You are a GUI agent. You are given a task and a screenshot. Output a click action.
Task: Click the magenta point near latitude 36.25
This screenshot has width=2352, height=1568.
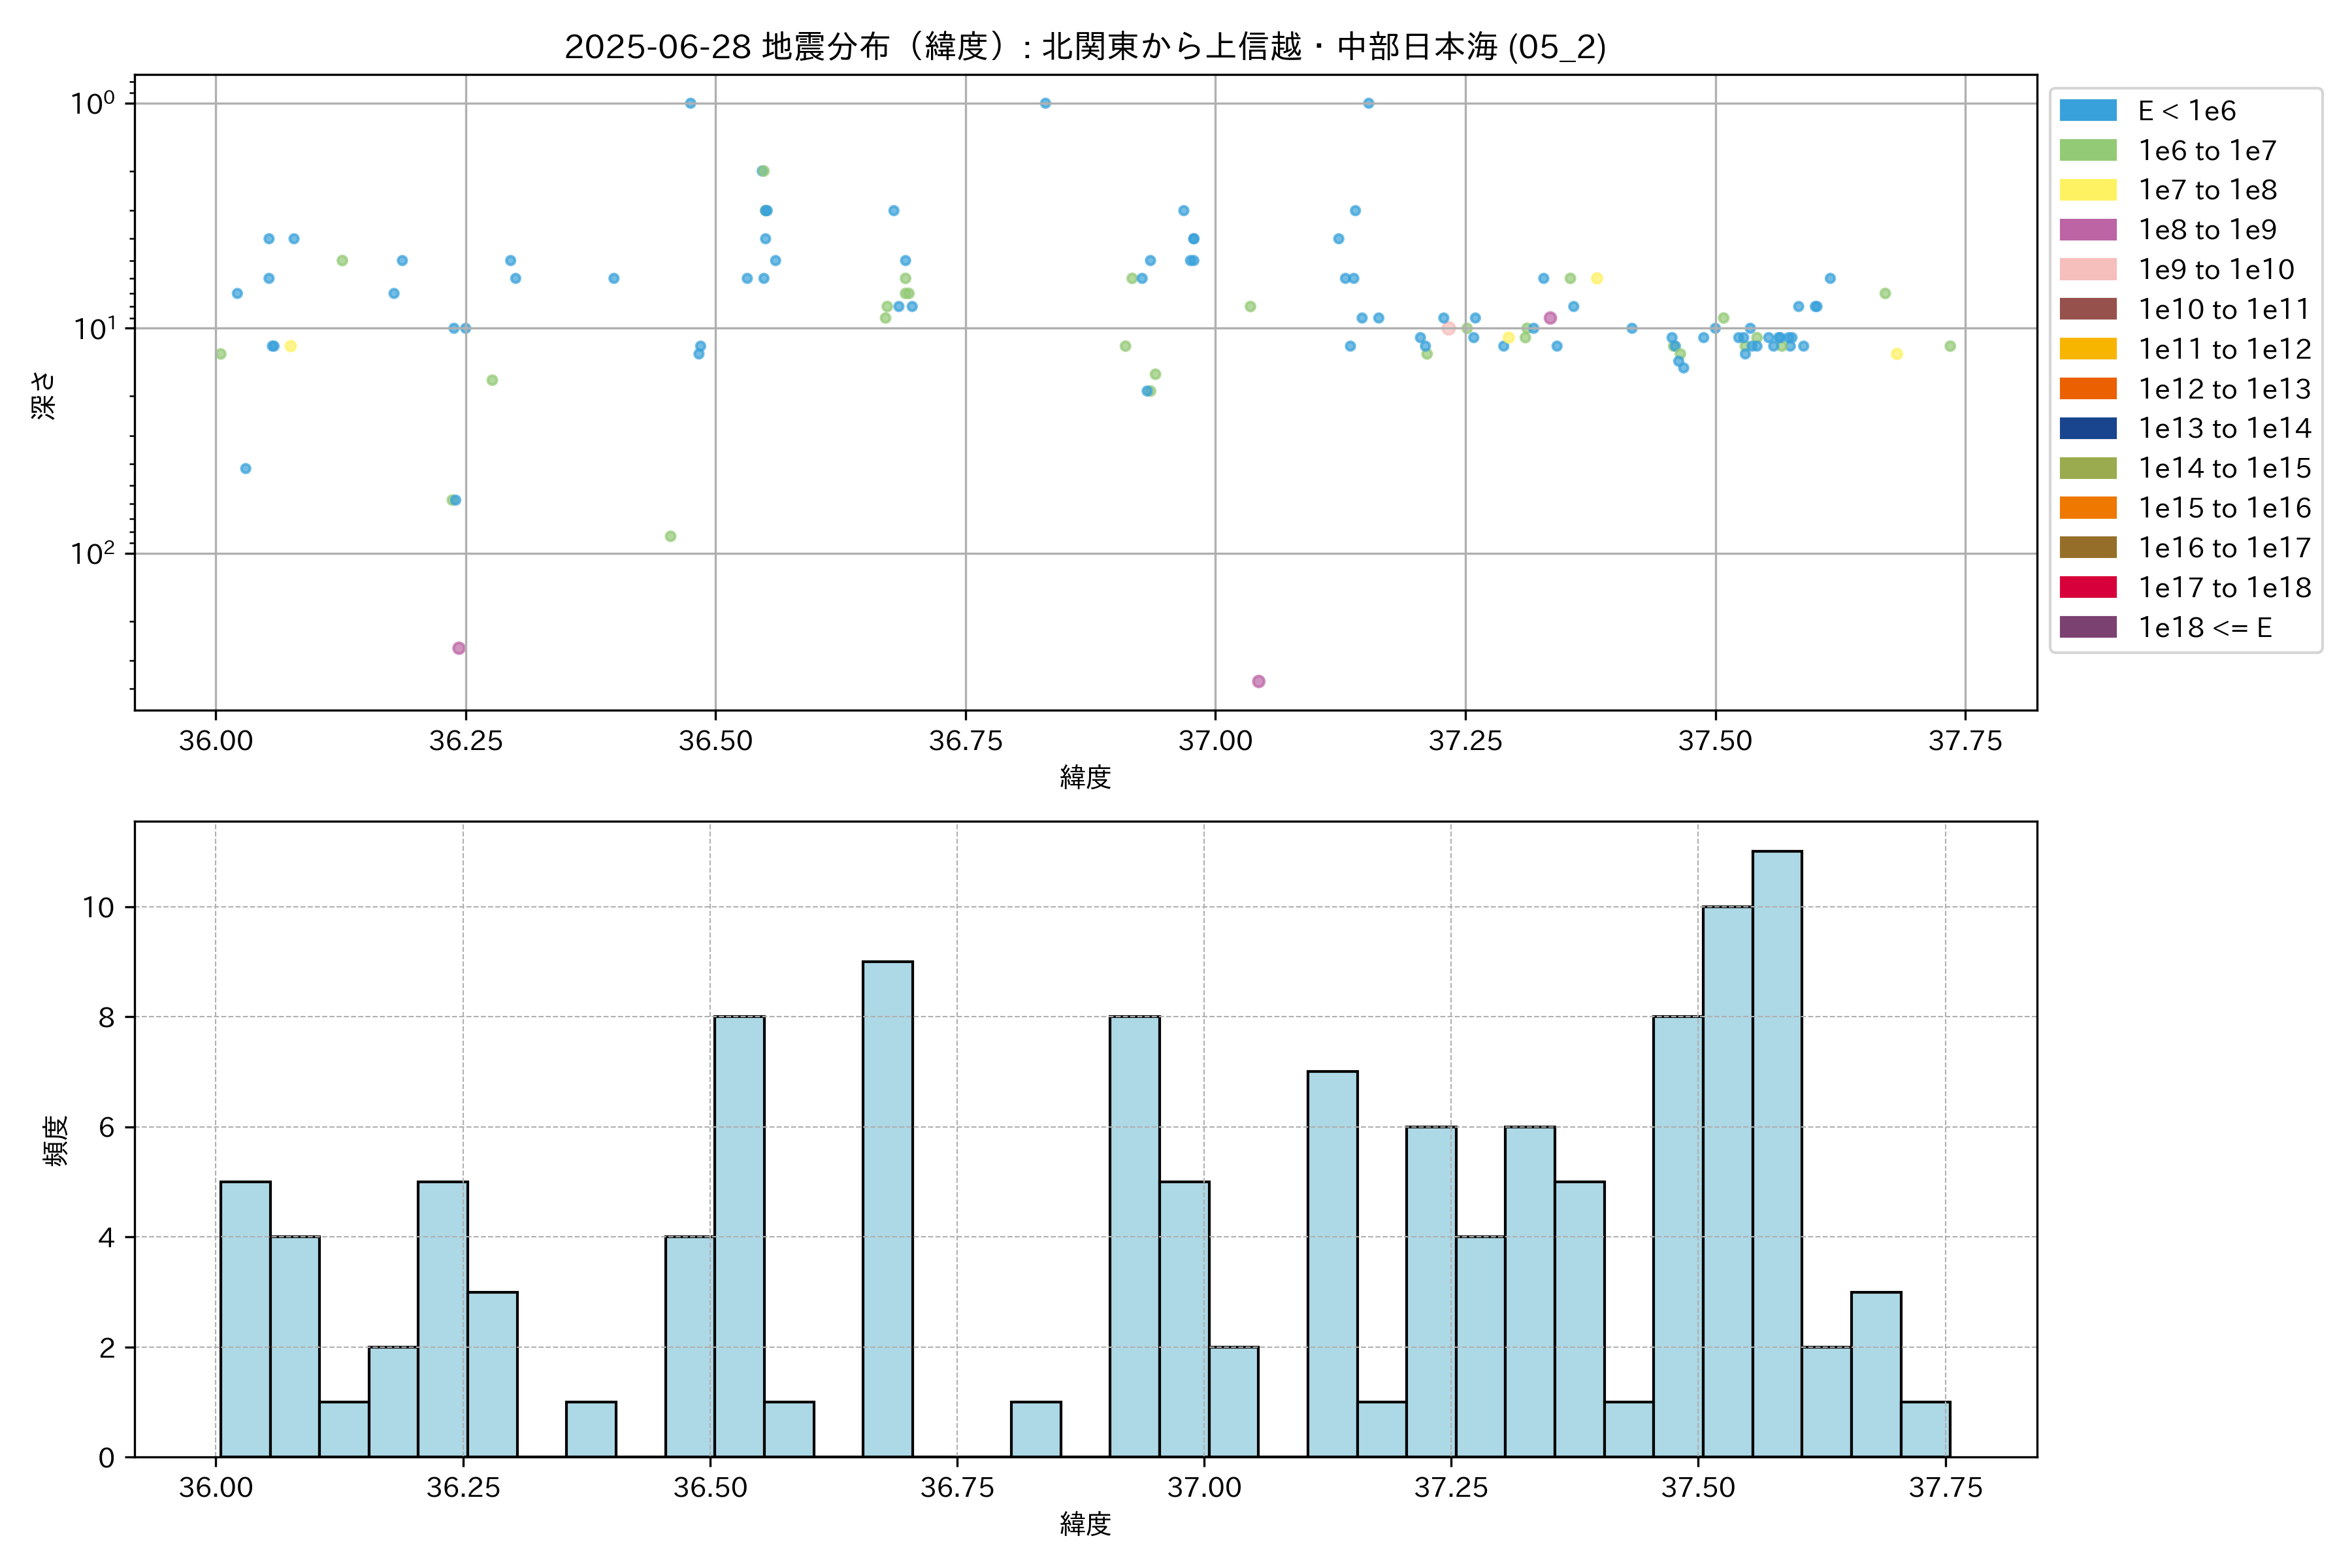click(x=458, y=648)
